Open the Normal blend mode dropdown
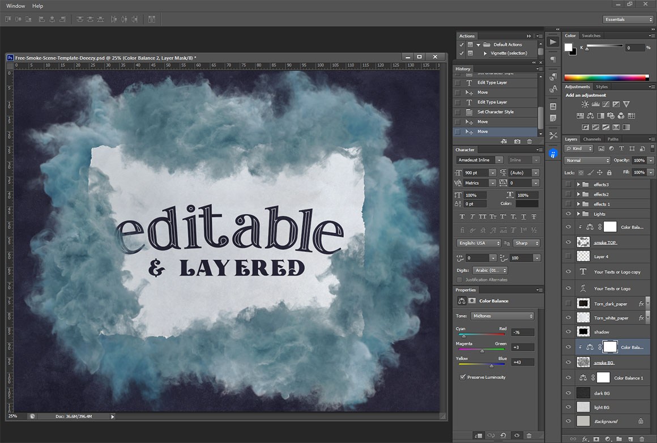This screenshot has width=657, height=443. click(x=587, y=160)
